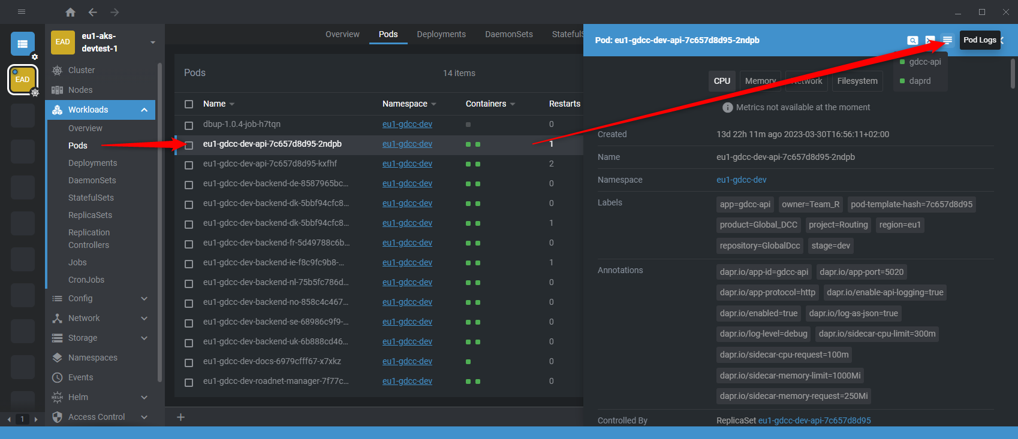This screenshot has height=439, width=1018.
Task: Click the magnifier icon in the pod header
Action: (912, 40)
